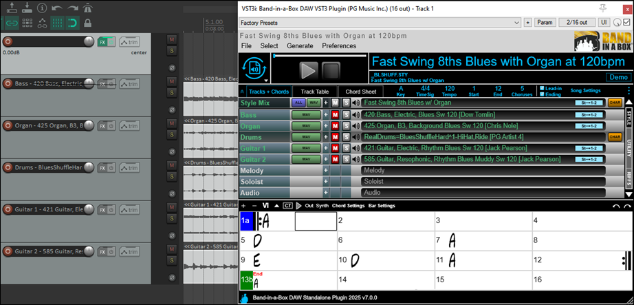Open the three-dot options menu
The width and height of the screenshot is (634, 305).
pos(628,91)
